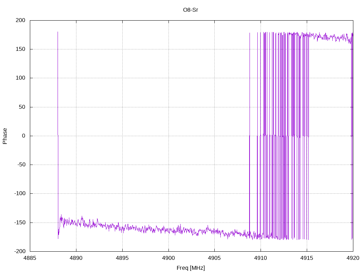Click x-axis tick label 4910
364x273 pixels.
[261, 258]
